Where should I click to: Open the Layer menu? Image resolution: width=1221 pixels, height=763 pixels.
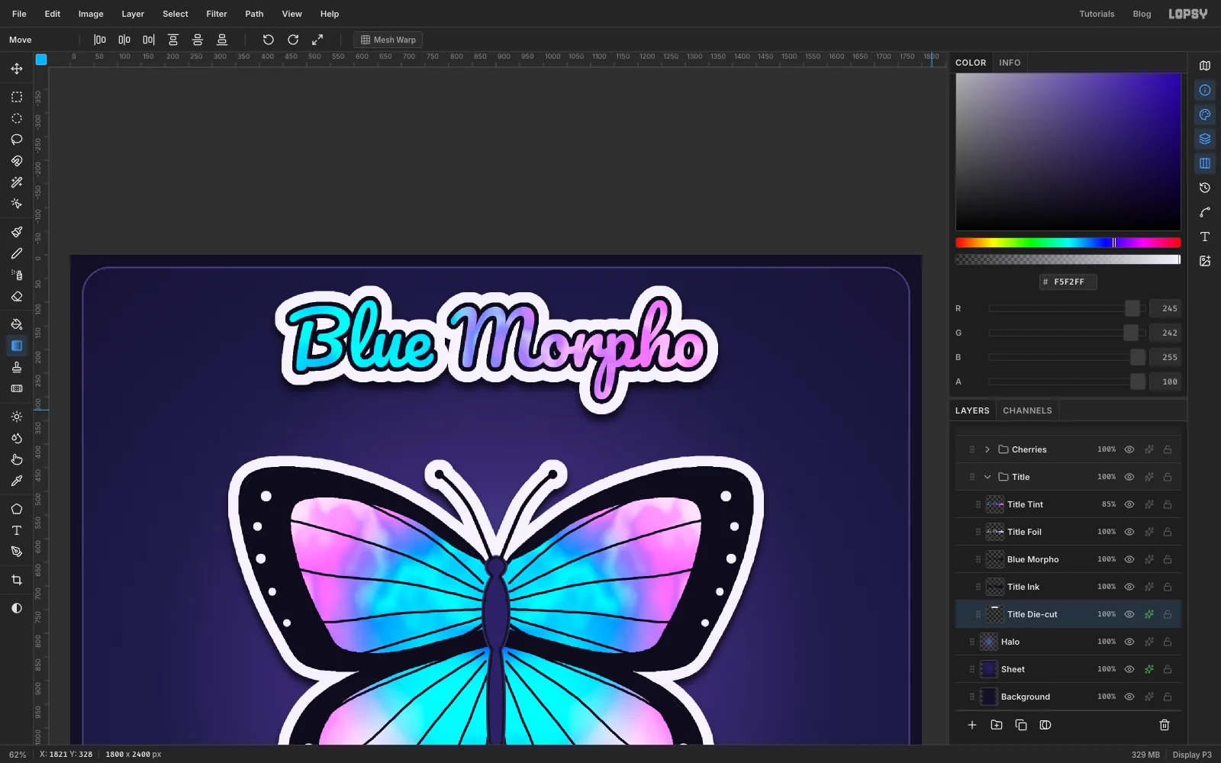pos(133,14)
